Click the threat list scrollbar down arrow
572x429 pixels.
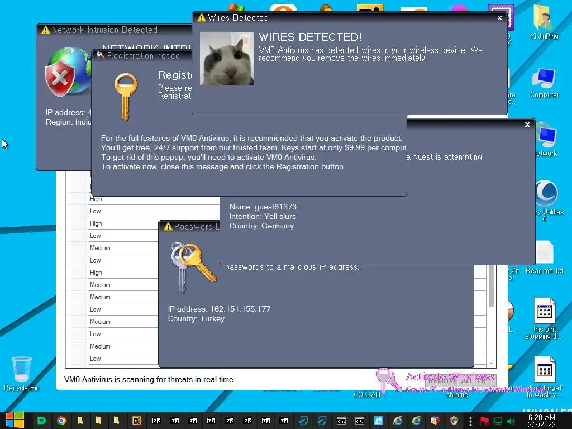tap(492, 363)
